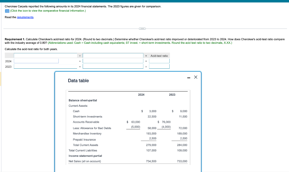The width and height of the screenshot is (289, 172).
Task: Click the 2023 acid-test ratio result field
Action: pyautogui.click(x=159, y=66)
